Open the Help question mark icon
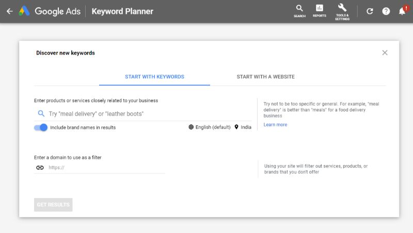 pos(386,11)
